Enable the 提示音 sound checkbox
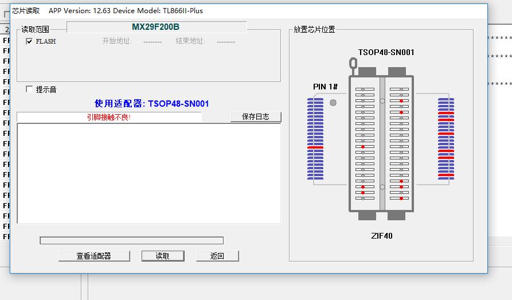This screenshot has height=300, width=512. (29, 89)
